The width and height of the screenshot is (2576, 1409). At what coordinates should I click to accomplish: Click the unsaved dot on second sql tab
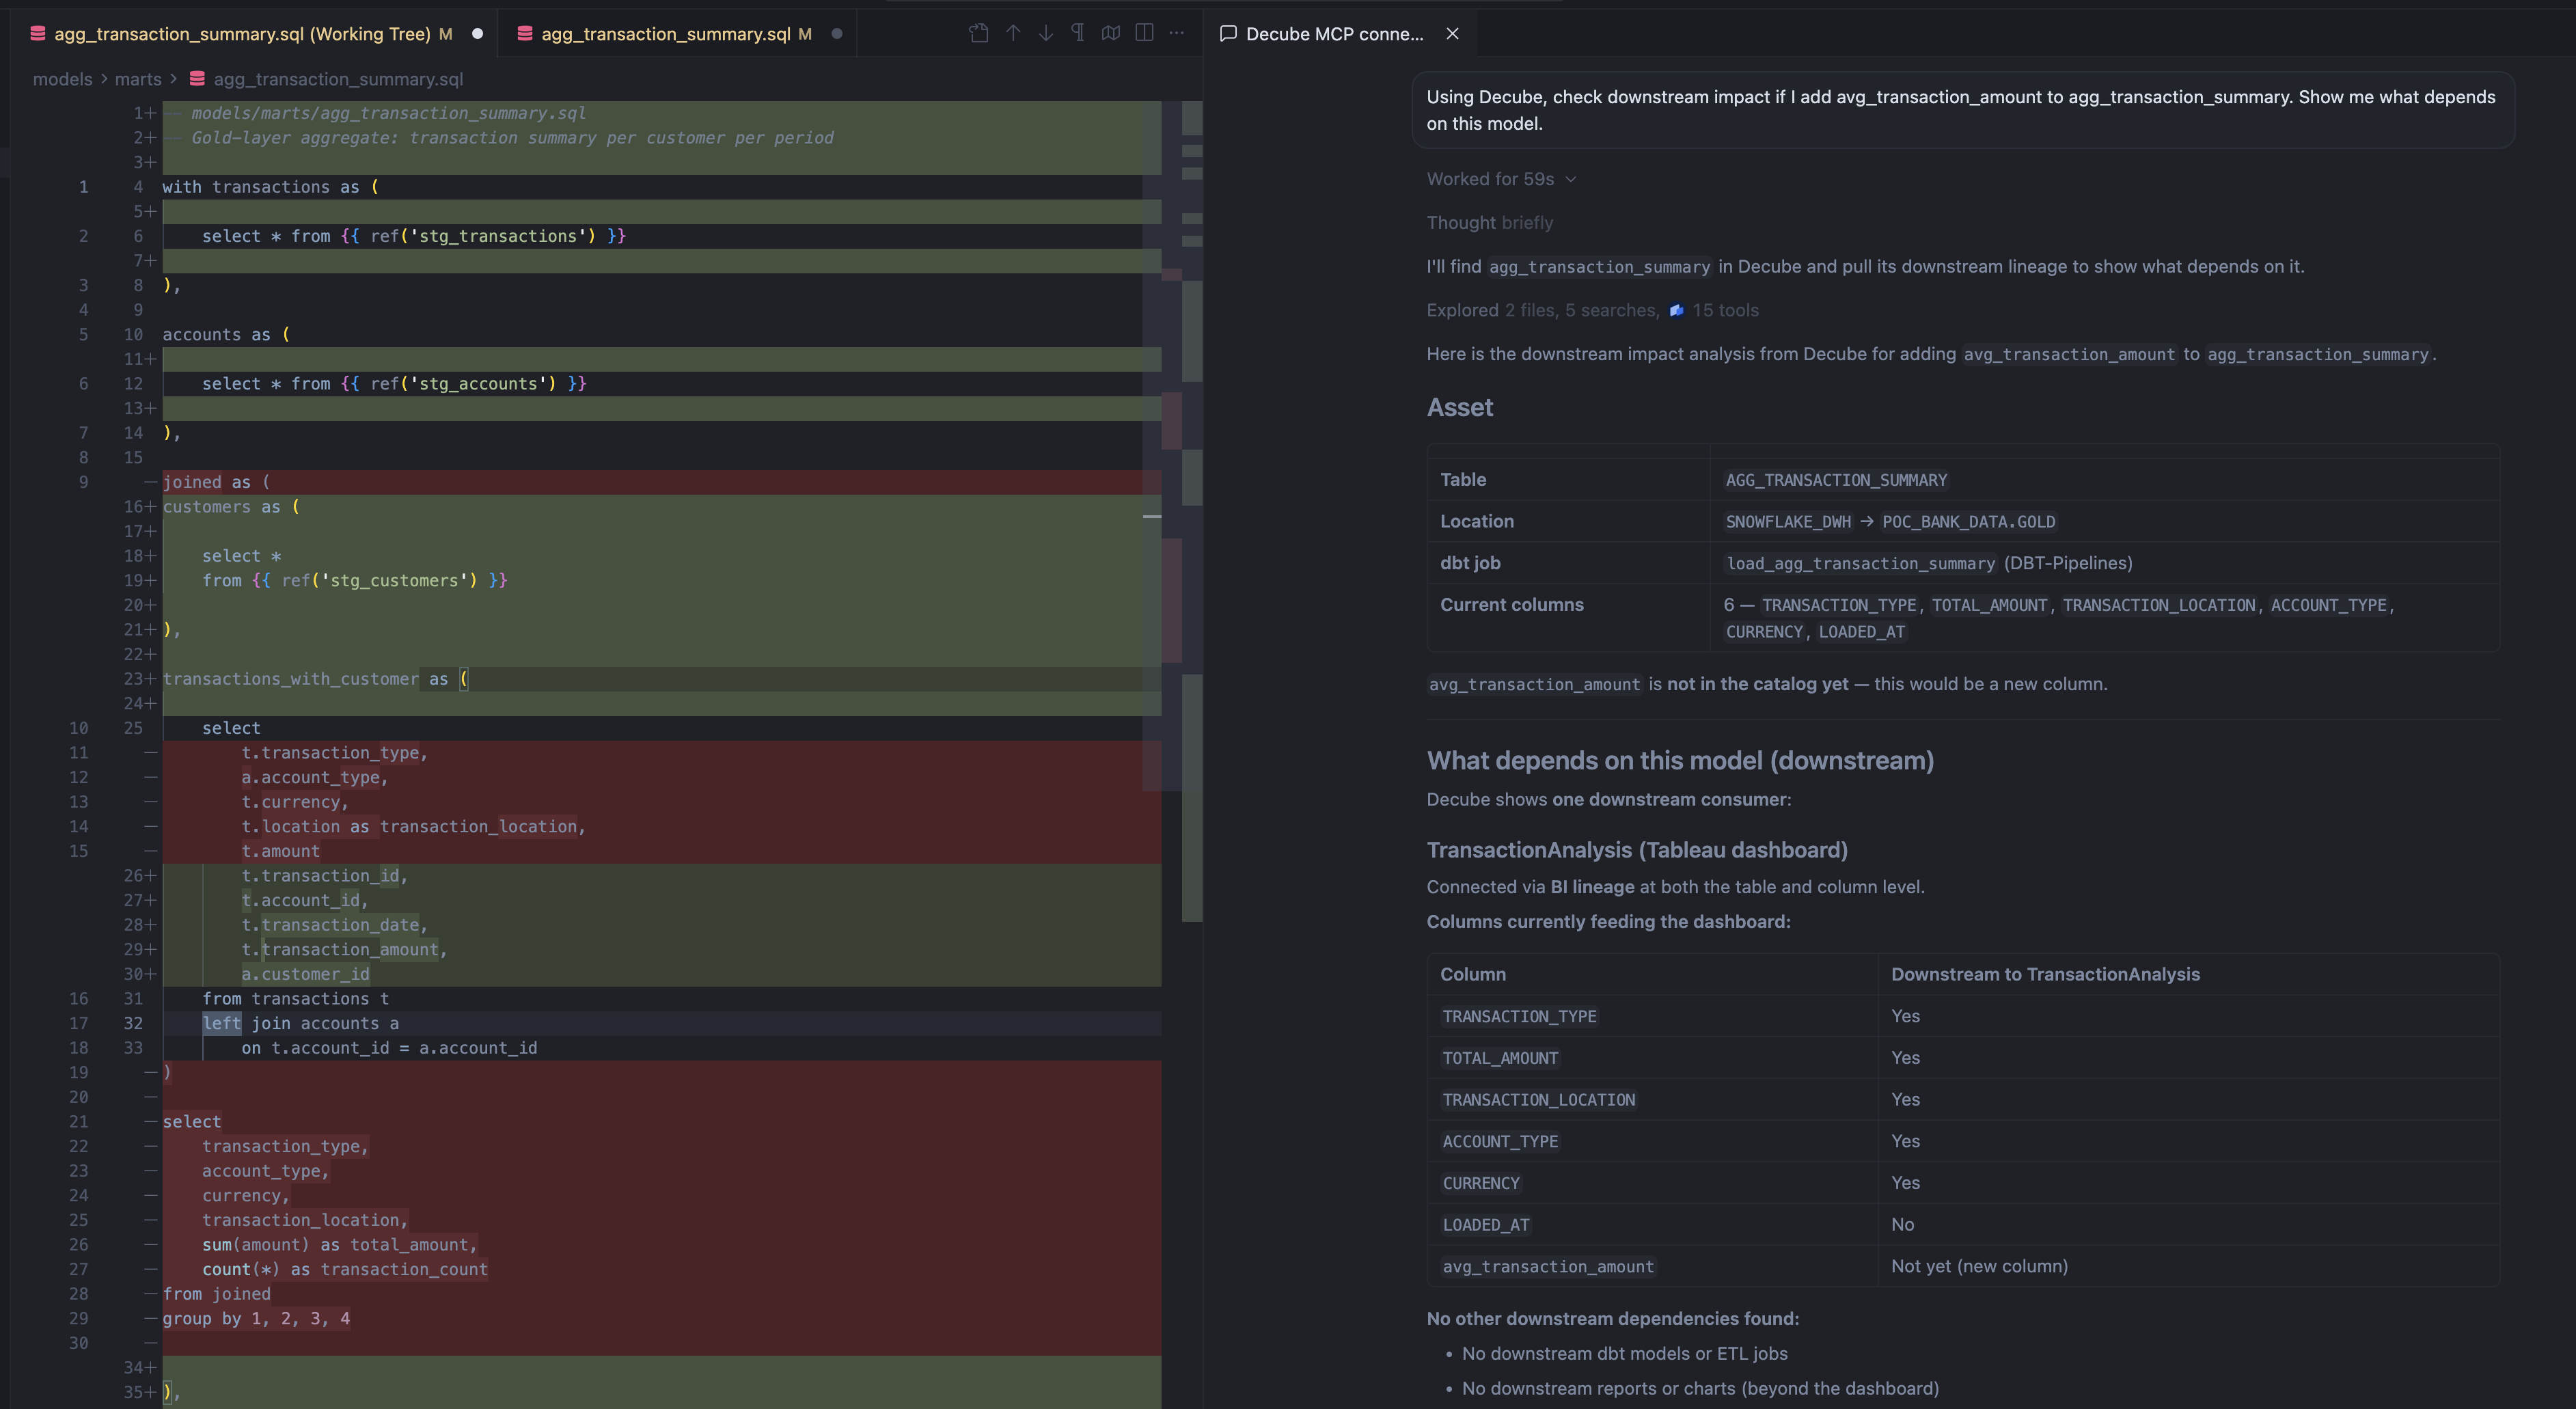(837, 34)
